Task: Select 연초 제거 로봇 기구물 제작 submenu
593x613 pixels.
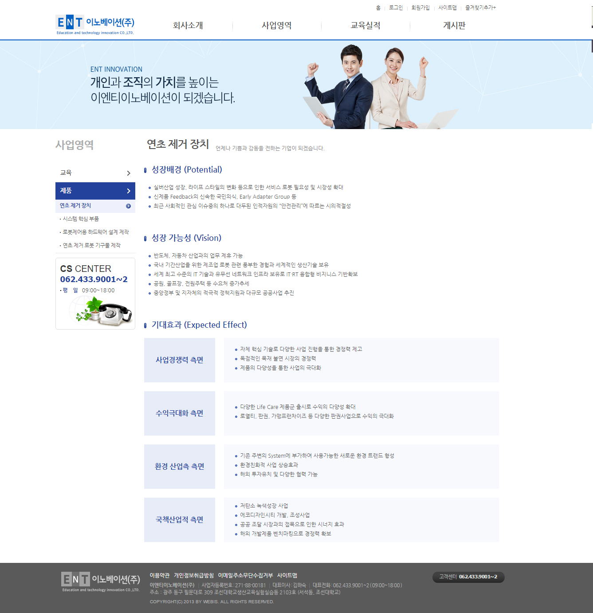Action: click(x=91, y=245)
